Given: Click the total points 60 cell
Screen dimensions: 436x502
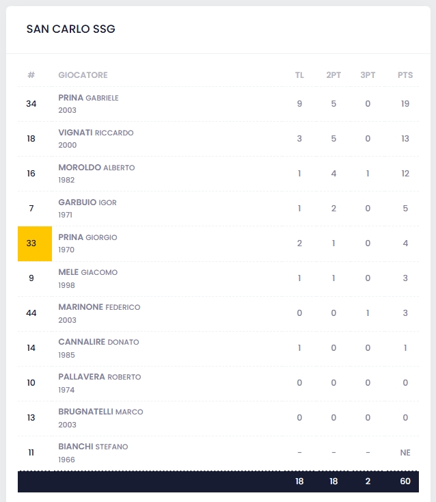Looking at the screenshot, I should click(x=405, y=481).
